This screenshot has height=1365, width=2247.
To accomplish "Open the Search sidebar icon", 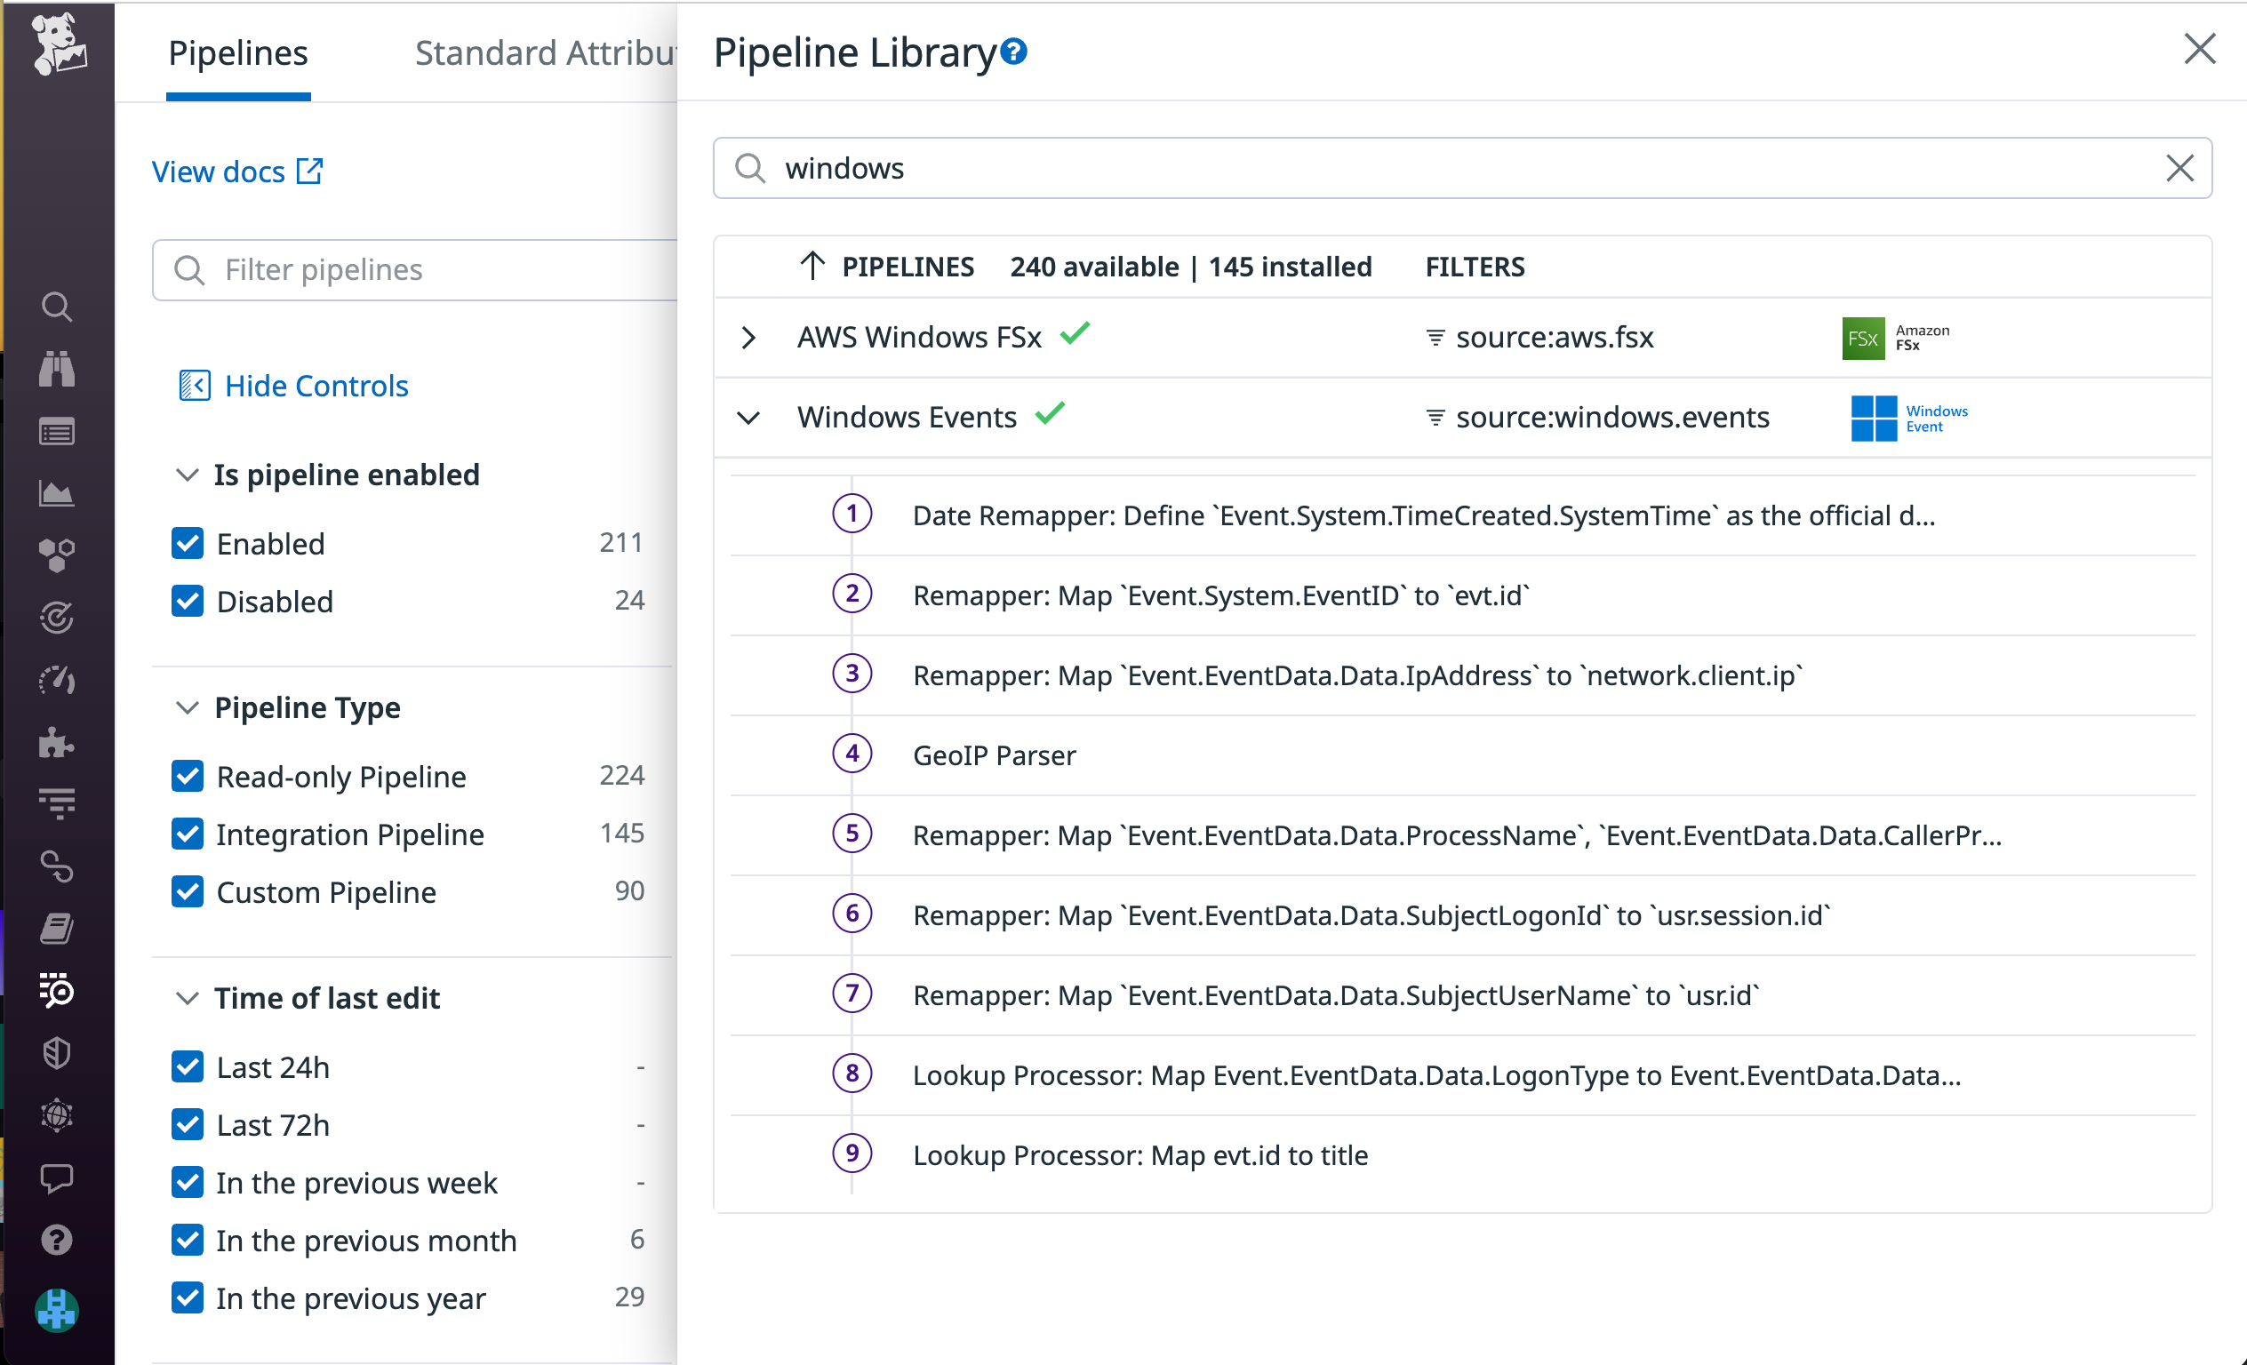I will point(57,307).
